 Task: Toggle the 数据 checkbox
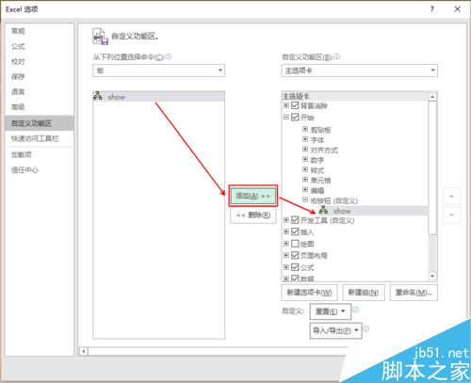click(x=295, y=279)
